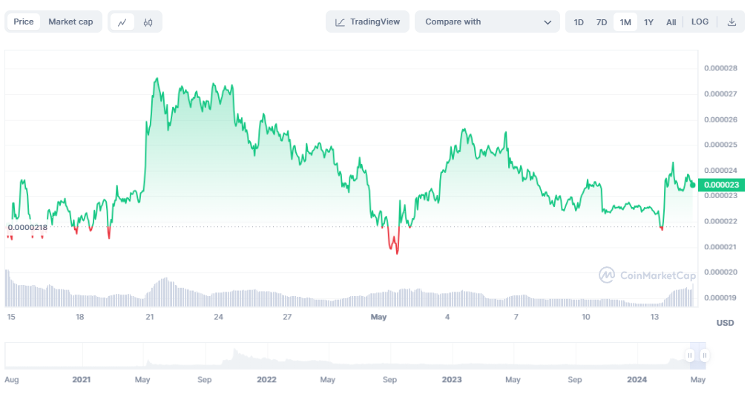Set time range to 1D
This screenshot has height=394, width=753.
click(x=579, y=22)
